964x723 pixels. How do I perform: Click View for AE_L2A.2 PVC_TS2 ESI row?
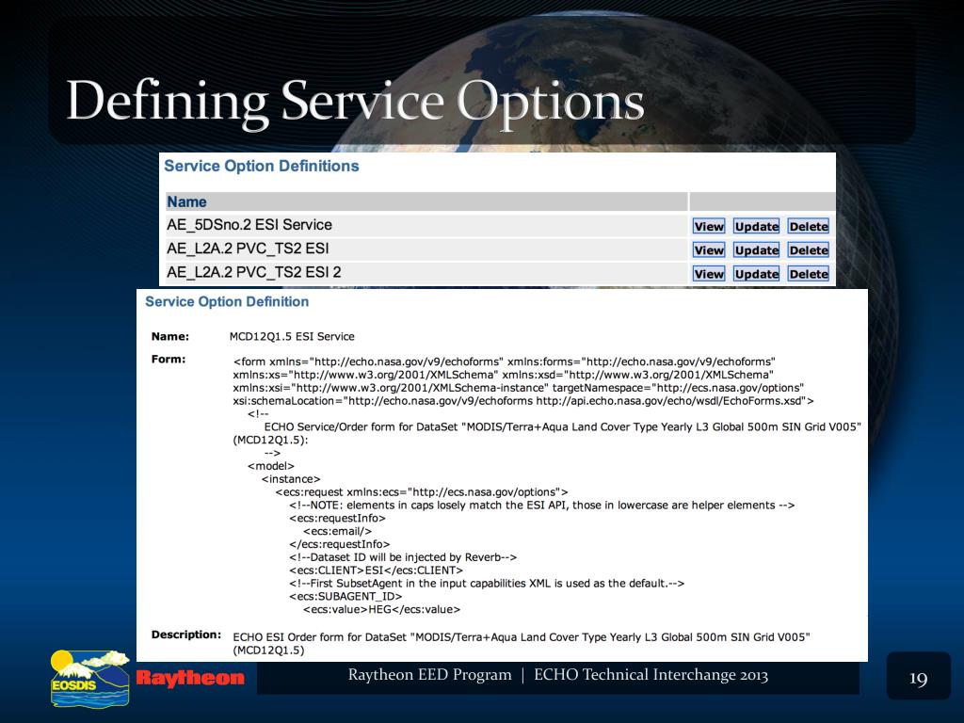(x=709, y=250)
